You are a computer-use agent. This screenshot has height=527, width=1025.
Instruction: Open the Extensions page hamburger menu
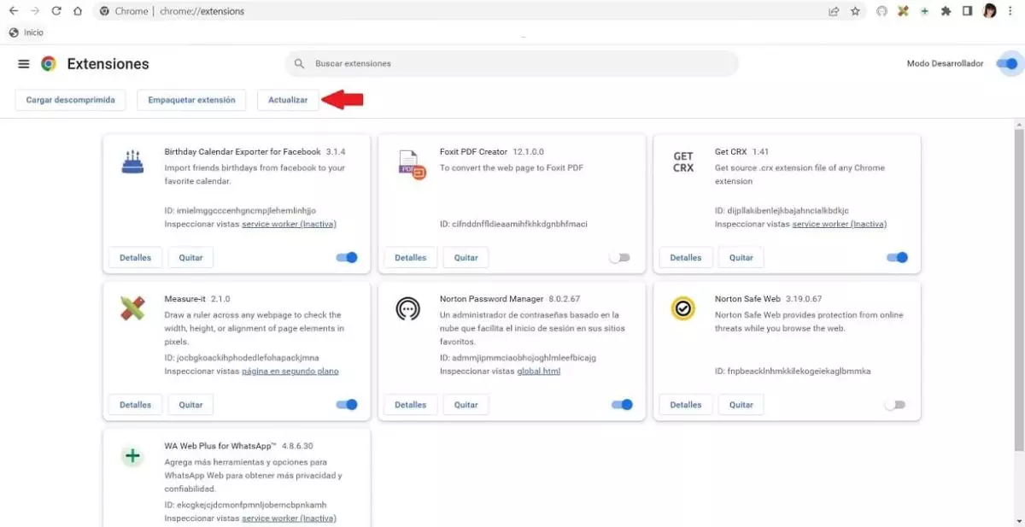24,63
